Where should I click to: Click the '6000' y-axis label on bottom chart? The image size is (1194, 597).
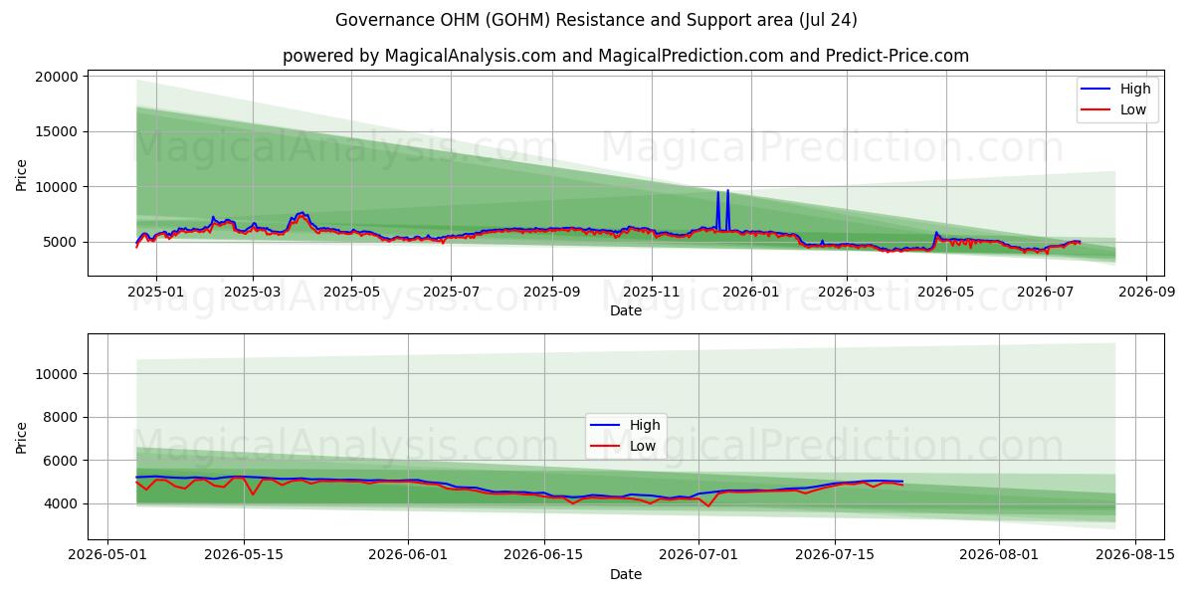click(60, 461)
